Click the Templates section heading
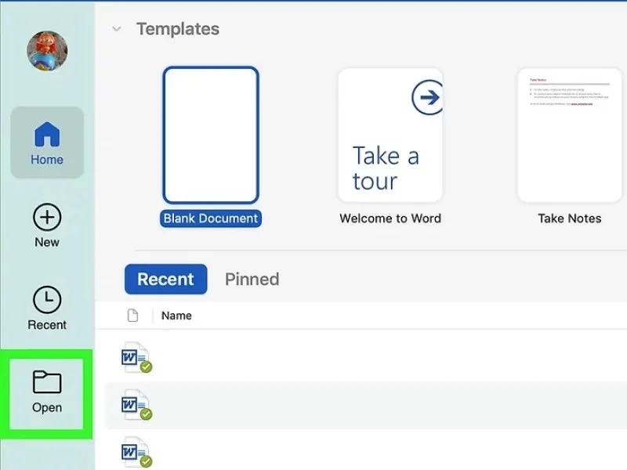This screenshot has height=470, width=627. [178, 29]
